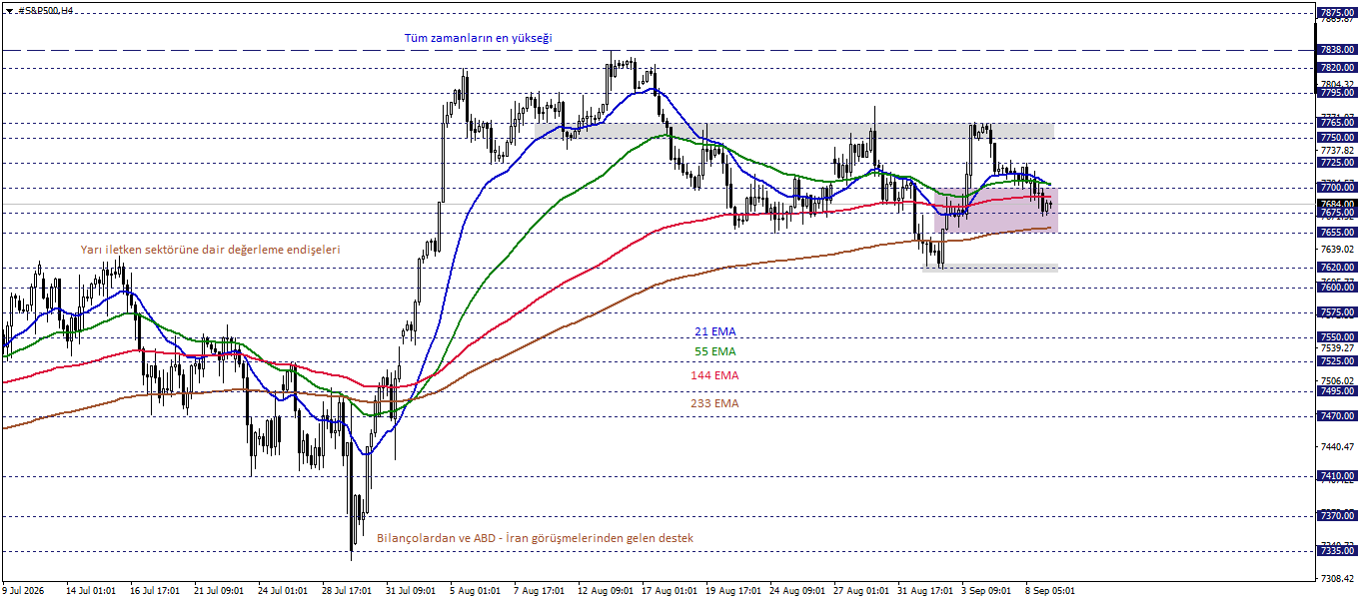Screen dimensions: 1361x602
Task: Click the 31 Jul 09:01 time axis label
Action: 411,591
